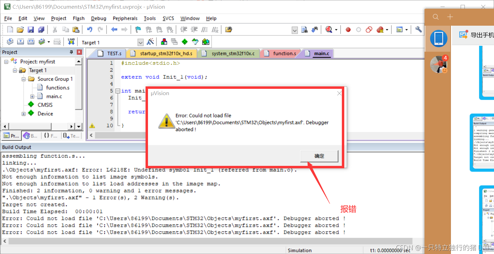Viewport: 494px width, 254px height.
Task: Open the Flash menu
Action: (79, 18)
